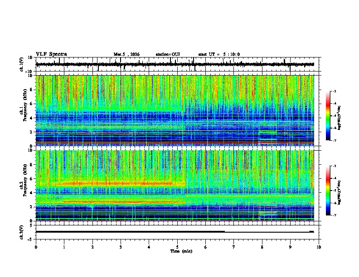Click the "-3" label on upper color bar
Screen dimensions: 359x277
pos(334,91)
